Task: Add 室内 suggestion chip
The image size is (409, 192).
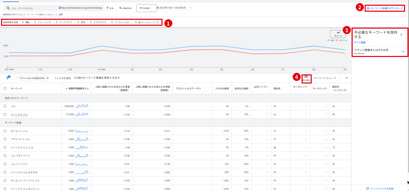Action: [x=82, y=22]
